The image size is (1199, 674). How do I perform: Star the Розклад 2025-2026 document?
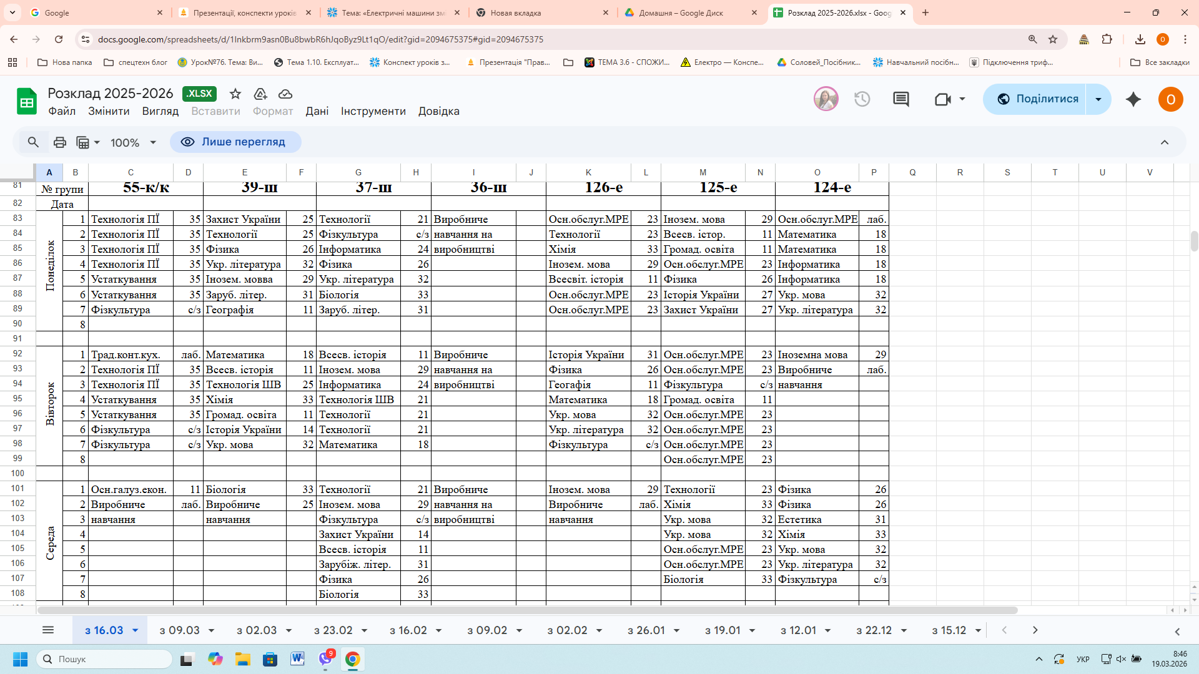coord(235,94)
